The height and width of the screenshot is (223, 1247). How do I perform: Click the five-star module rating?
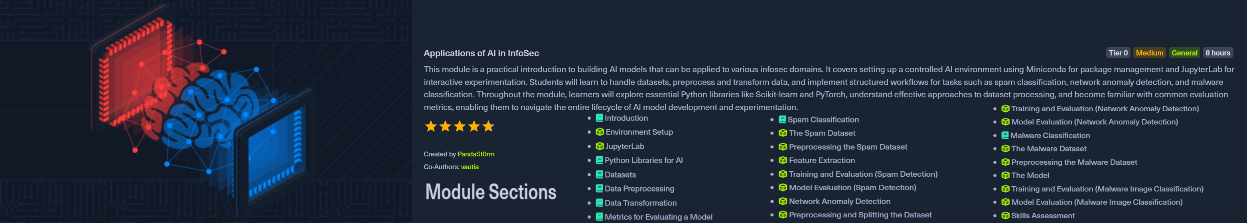coord(459,127)
